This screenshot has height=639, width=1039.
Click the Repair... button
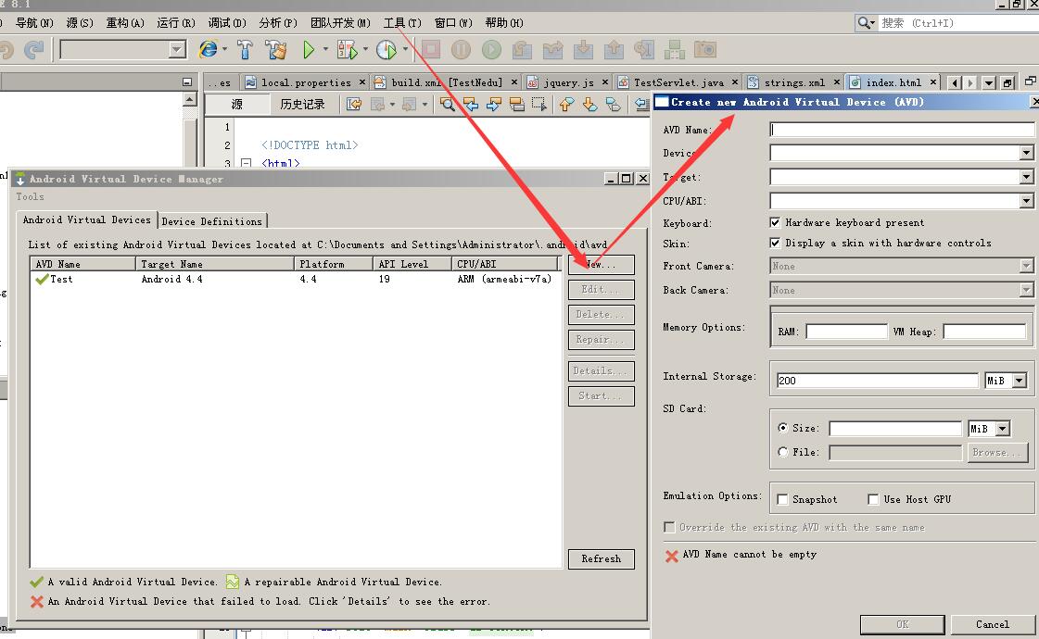click(601, 340)
